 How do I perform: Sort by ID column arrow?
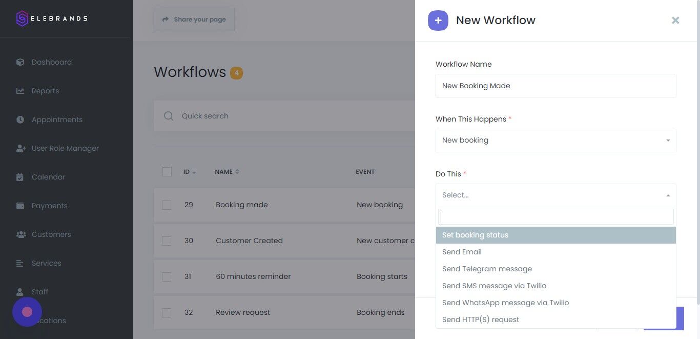pyautogui.click(x=194, y=172)
